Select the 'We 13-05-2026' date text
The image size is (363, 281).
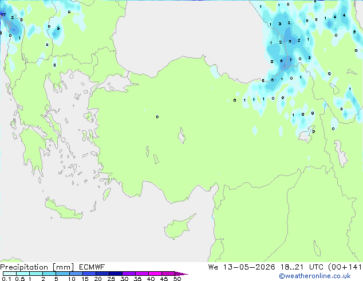coord(242,267)
